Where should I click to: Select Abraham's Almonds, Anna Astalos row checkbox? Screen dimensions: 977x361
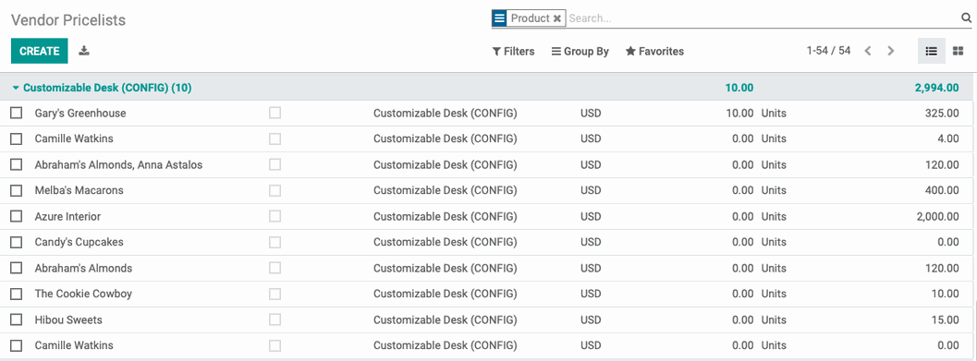pos(17,165)
